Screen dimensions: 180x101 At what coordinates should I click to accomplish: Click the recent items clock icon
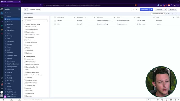175,100
